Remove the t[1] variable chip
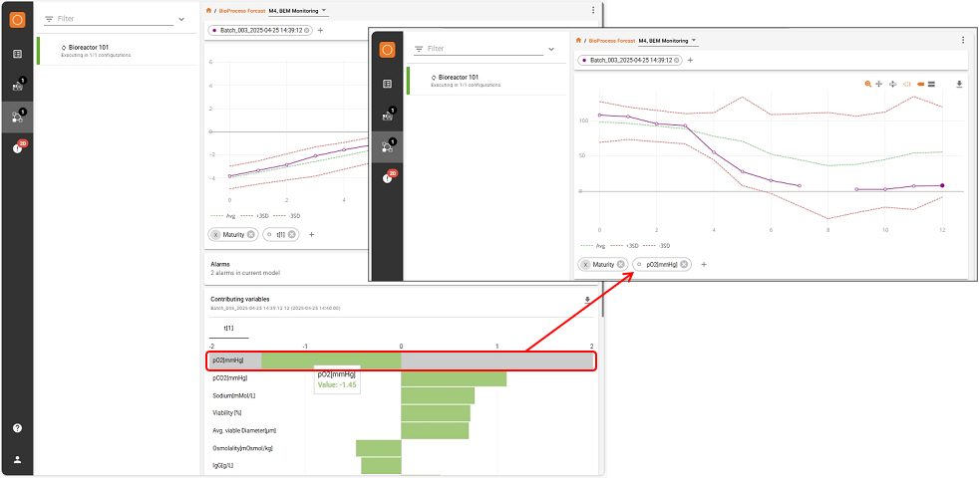979x480 pixels. [x=292, y=234]
